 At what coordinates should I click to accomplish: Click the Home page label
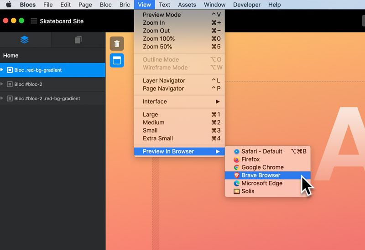point(10,55)
